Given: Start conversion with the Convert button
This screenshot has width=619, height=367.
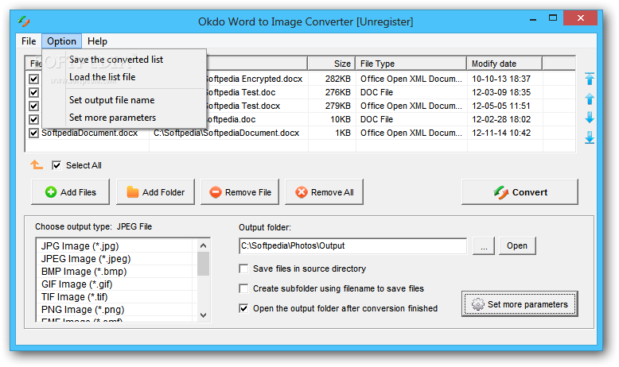Looking at the screenshot, I should pyautogui.click(x=520, y=192).
